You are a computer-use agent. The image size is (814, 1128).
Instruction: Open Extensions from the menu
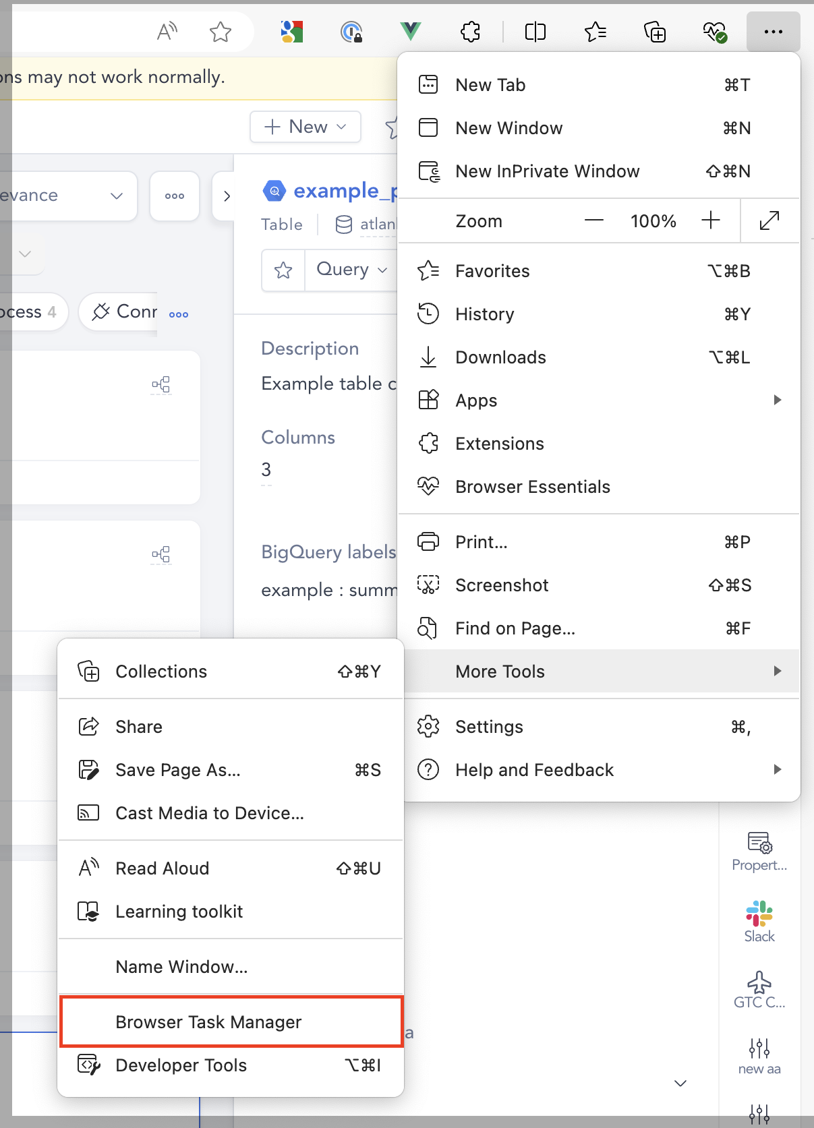(x=599, y=444)
